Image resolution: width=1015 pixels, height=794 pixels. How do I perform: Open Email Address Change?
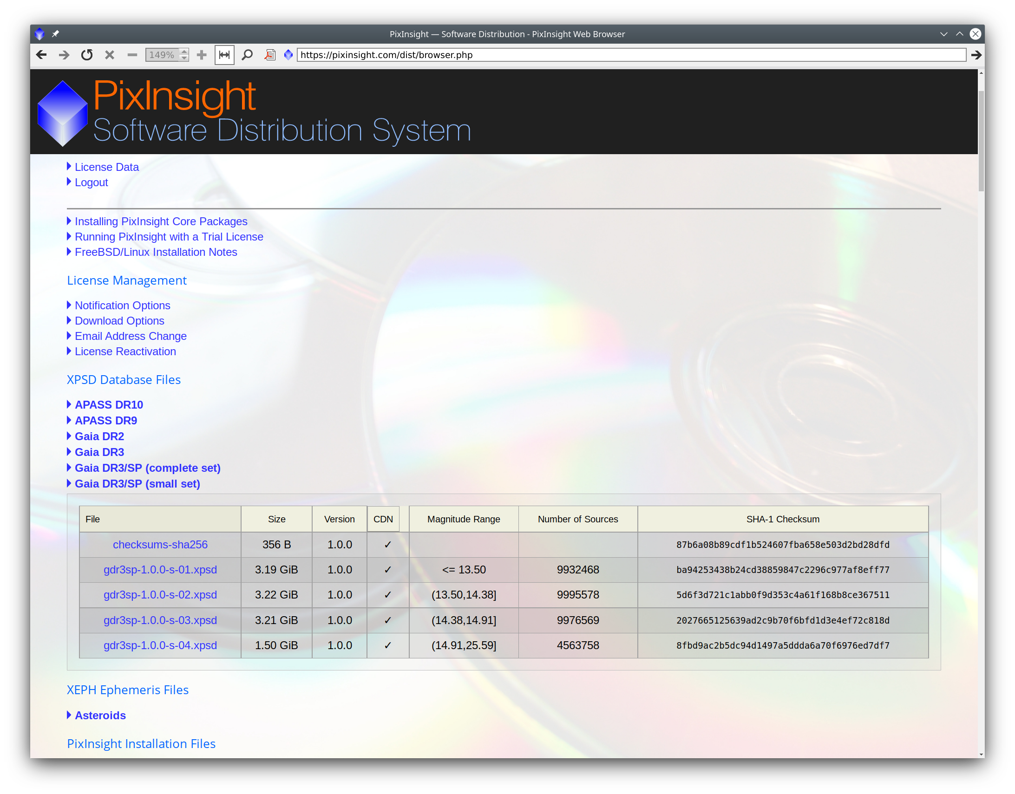(131, 336)
